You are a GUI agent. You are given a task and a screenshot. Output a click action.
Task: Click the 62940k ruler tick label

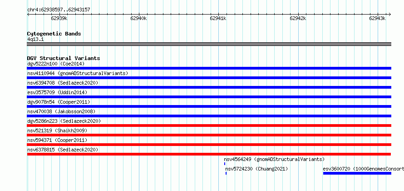click(x=138, y=18)
